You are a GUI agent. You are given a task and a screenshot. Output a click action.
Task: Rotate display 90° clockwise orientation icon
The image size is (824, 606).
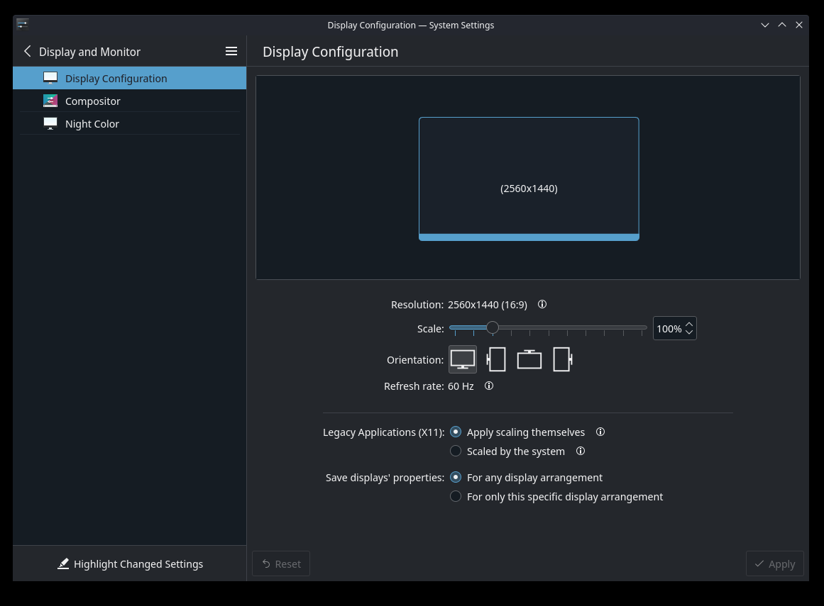point(562,359)
